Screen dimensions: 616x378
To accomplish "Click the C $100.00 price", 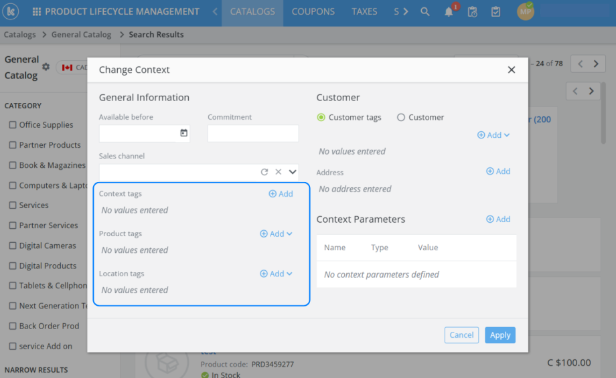I will pos(569,363).
